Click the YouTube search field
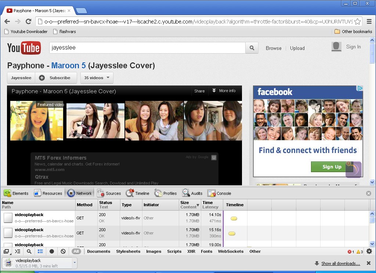Viewport: 376px width, 273px height. point(147,48)
